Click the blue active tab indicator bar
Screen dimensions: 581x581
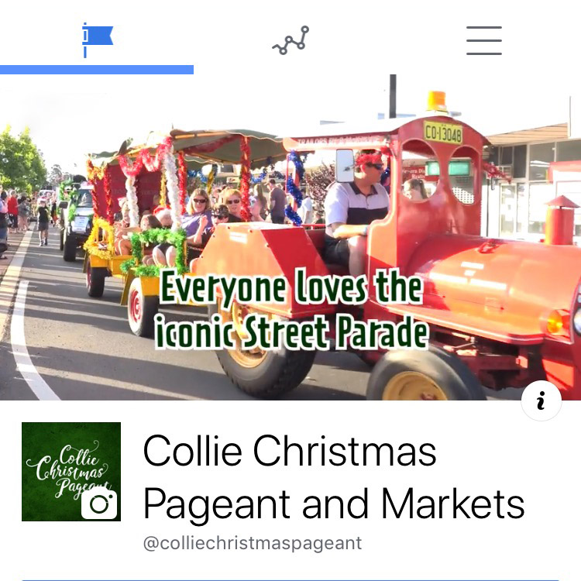(x=97, y=70)
